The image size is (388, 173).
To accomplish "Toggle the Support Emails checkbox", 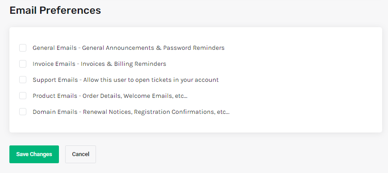I will click(23, 80).
